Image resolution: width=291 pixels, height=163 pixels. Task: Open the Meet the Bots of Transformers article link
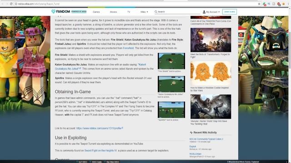[x=210, y=56]
